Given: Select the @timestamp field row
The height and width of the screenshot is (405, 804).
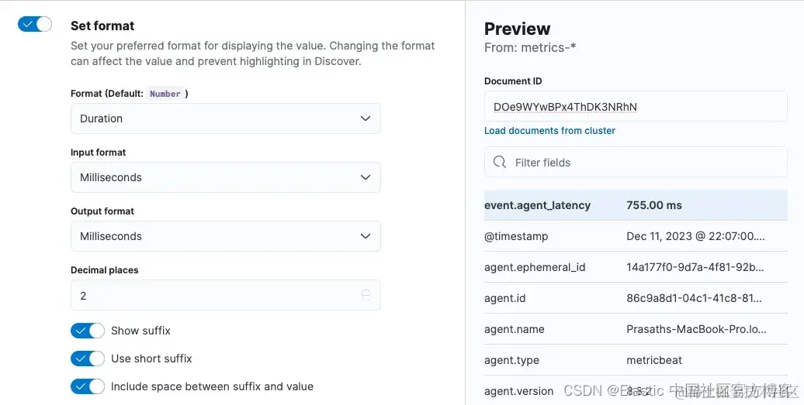Looking at the screenshot, I should 635,236.
